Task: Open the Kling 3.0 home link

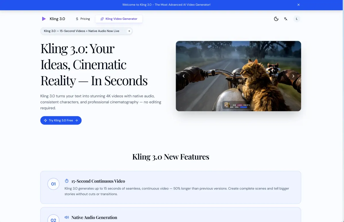Action: pyautogui.click(x=53, y=19)
